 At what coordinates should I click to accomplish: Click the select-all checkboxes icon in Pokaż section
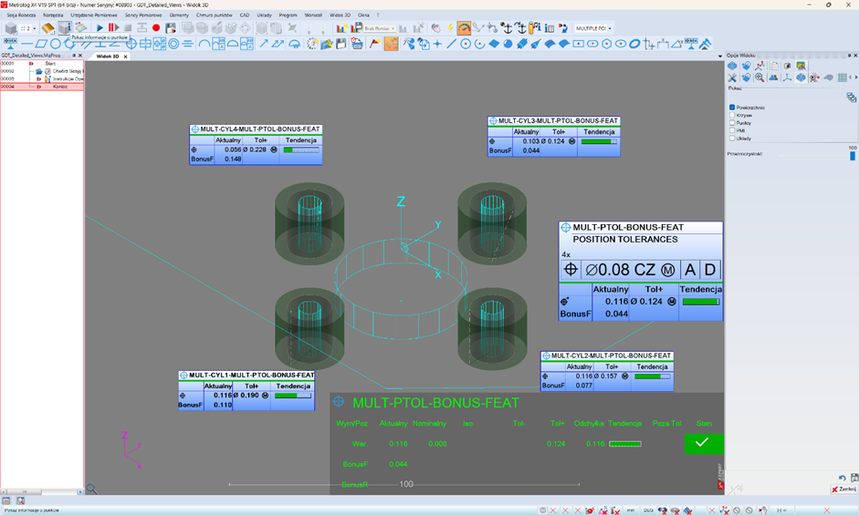851,97
